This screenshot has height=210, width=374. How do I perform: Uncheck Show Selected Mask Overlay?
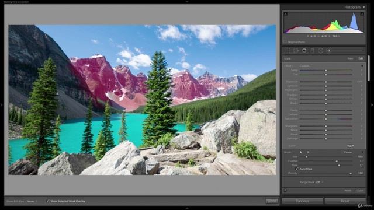coord(47,201)
